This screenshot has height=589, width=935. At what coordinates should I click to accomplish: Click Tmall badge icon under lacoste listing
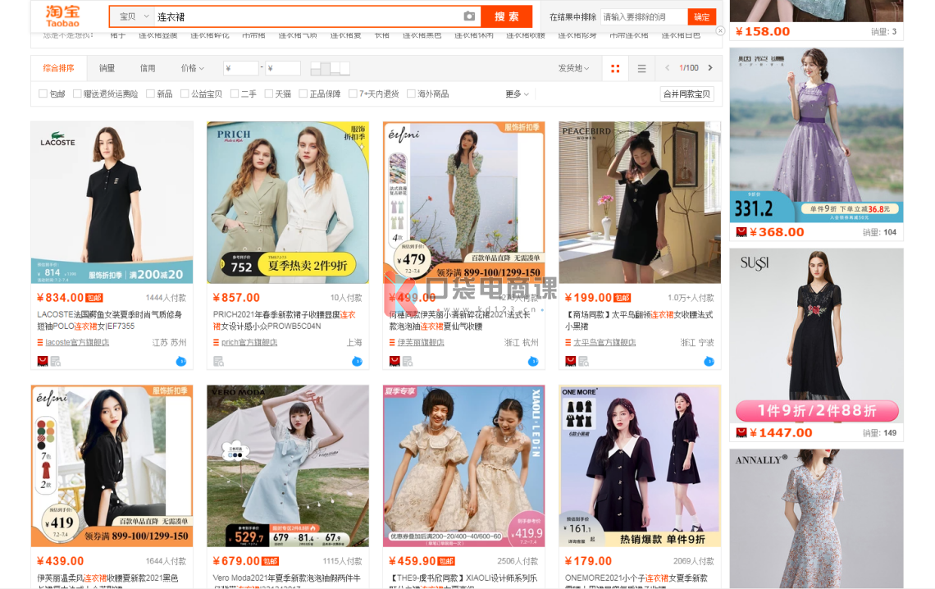click(x=43, y=361)
